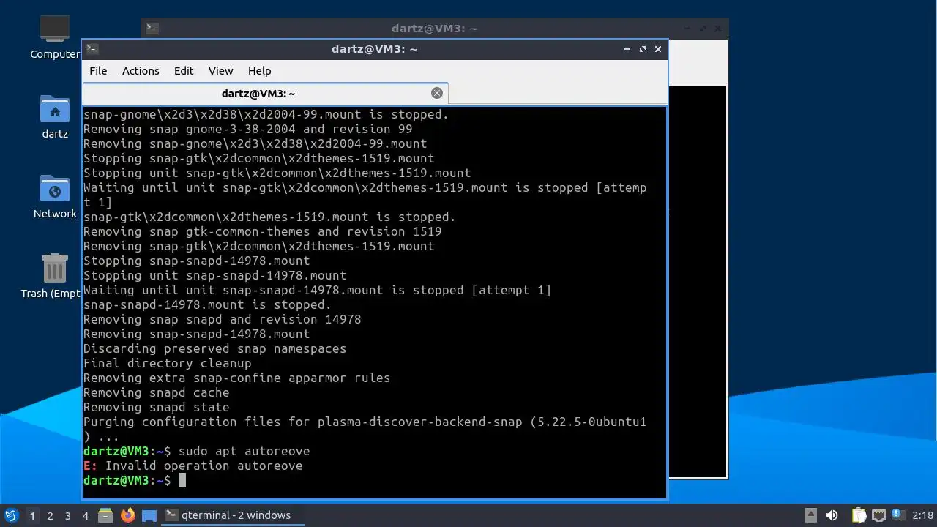The height and width of the screenshot is (527, 937).
Task: Open the Actions menu
Action: click(141, 71)
